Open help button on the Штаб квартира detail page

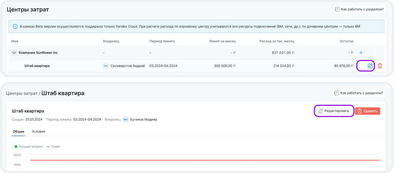[359, 93]
